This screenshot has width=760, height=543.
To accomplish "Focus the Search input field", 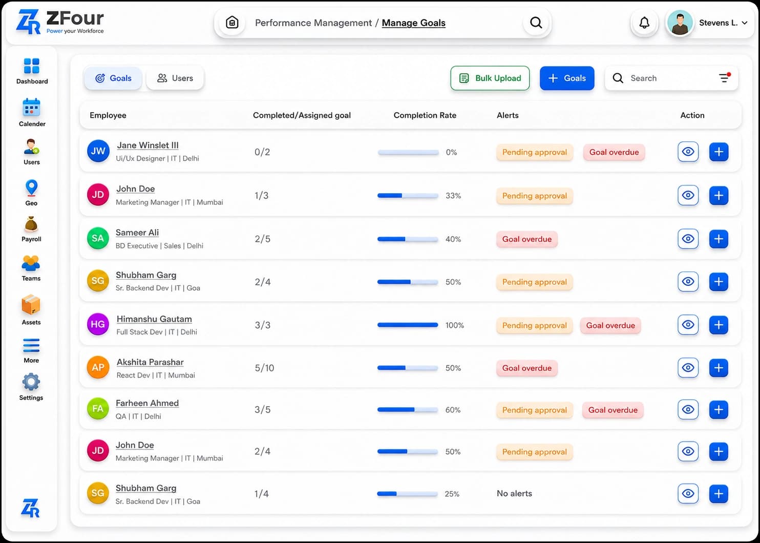I will coord(671,78).
